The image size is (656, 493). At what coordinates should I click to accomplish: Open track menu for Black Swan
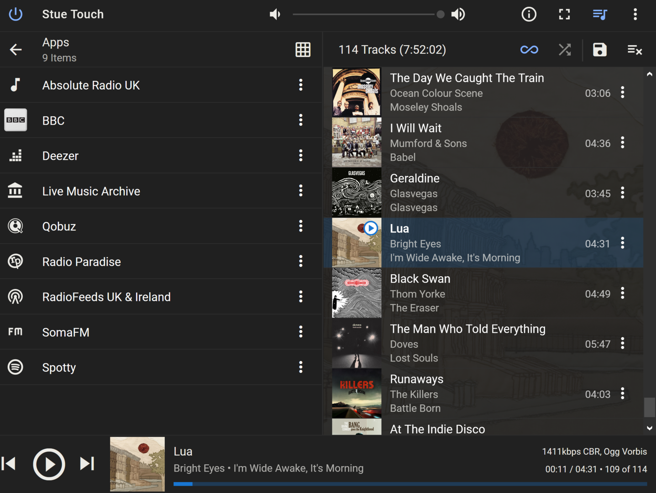pos(623,294)
